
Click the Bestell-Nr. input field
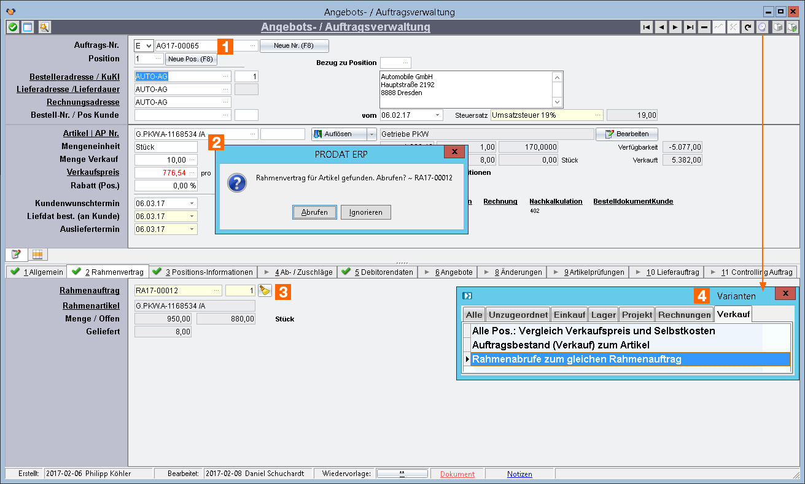click(x=183, y=115)
